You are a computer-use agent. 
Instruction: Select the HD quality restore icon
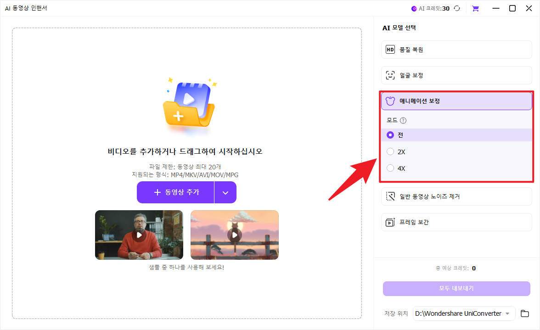coord(390,50)
